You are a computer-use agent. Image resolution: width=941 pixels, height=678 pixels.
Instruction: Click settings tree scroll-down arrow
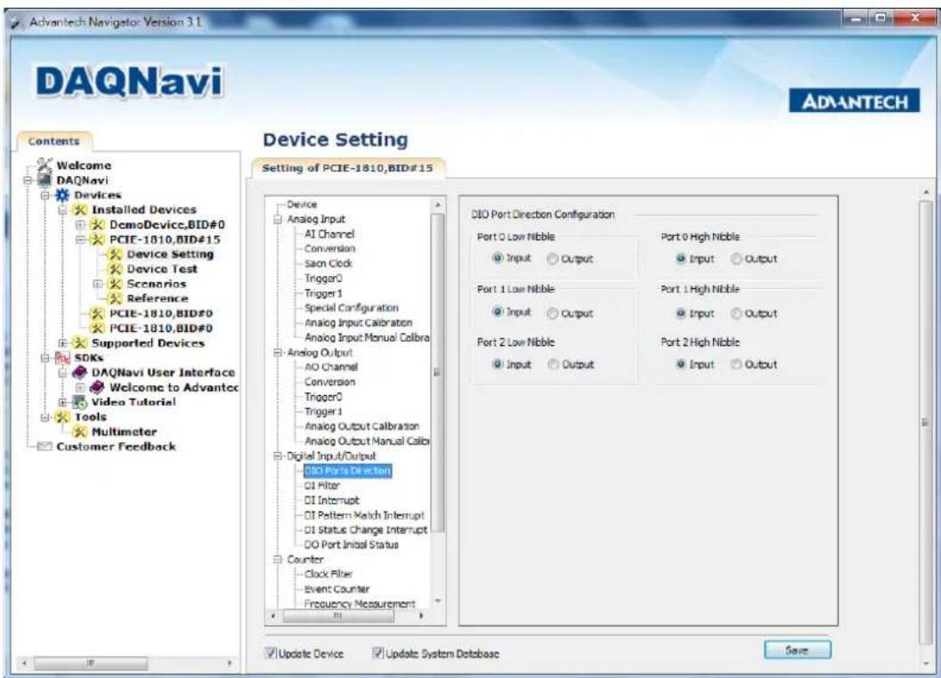437,601
